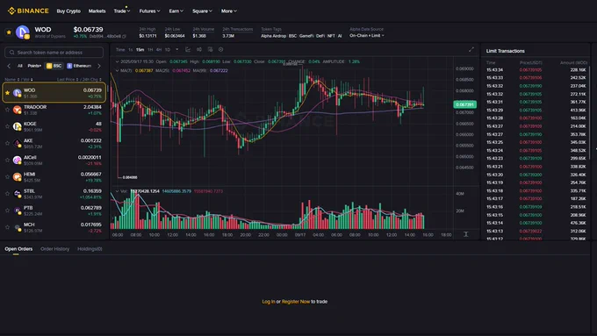Image resolution: width=597 pixels, height=336 pixels.
Task: Select the 1s chart interval
Action: click(130, 49)
